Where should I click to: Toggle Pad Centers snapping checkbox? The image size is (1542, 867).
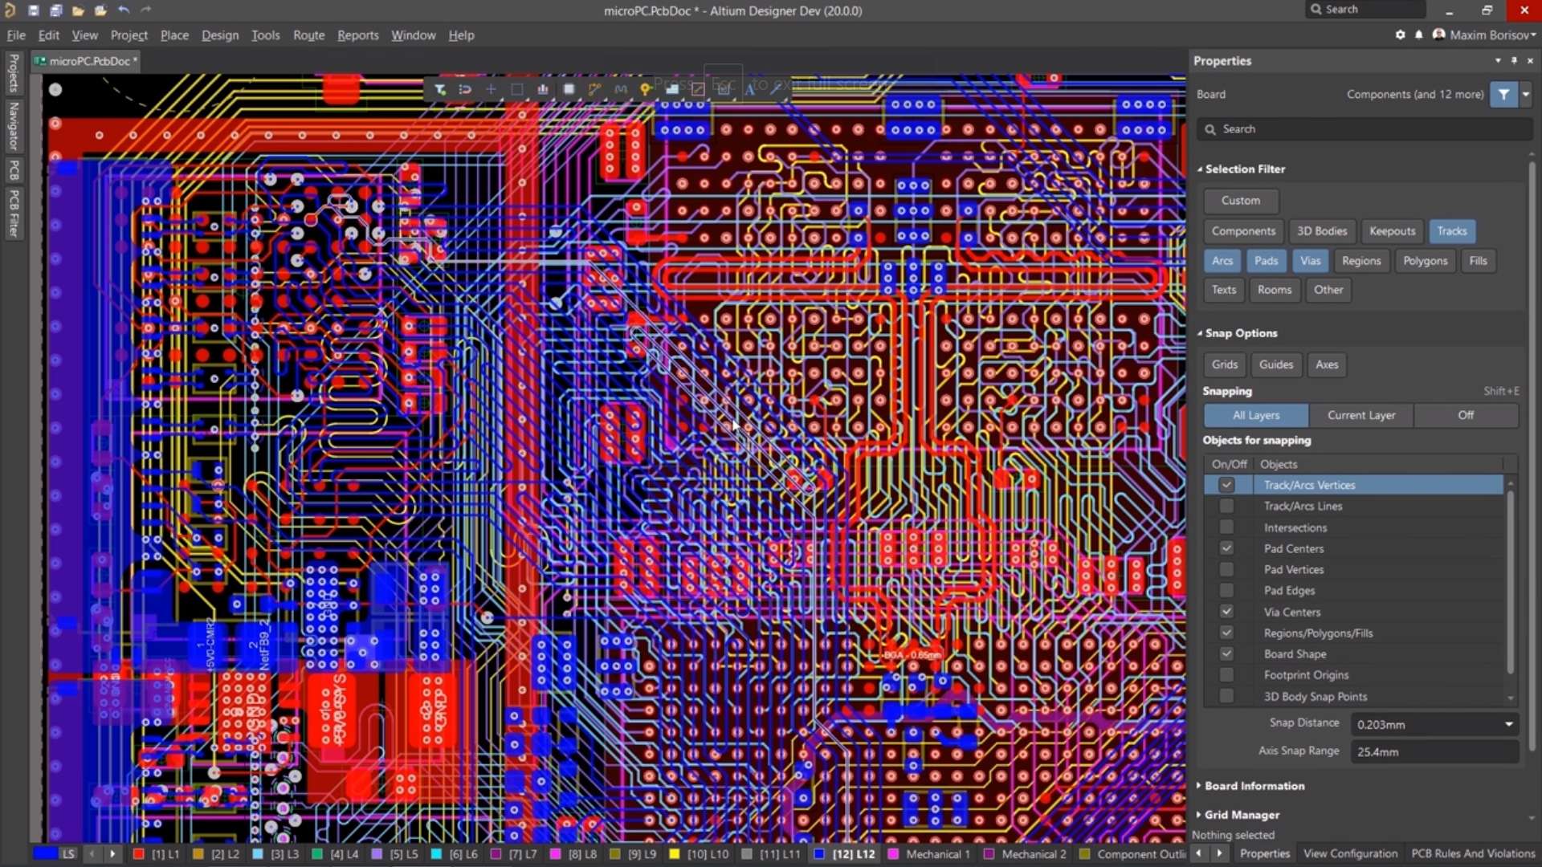(x=1226, y=548)
